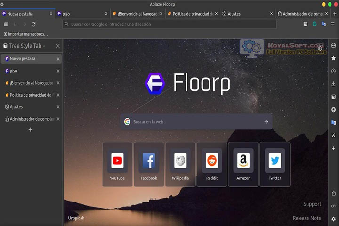Close Ajustes row in the tree sidebar
The image size is (339, 226).
[58, 107]
